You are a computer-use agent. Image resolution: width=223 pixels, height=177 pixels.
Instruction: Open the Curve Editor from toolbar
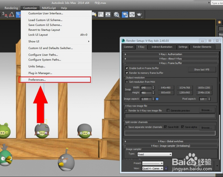(101, 15)
